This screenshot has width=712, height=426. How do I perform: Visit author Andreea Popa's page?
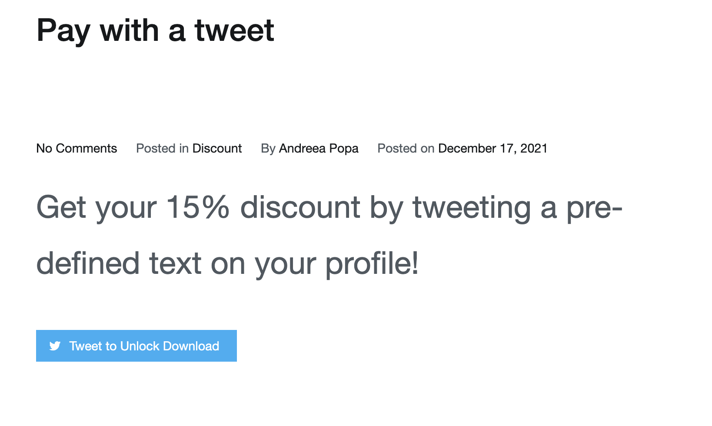click(x=319, y=148)
